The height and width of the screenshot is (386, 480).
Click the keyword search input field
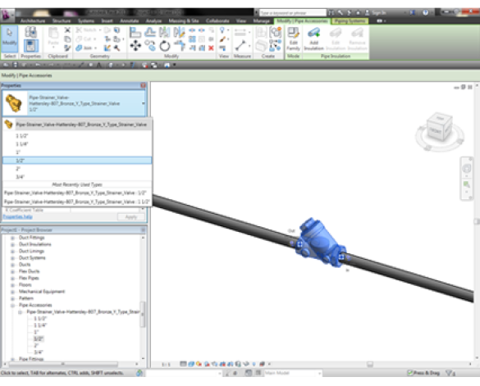click(293, 13)
